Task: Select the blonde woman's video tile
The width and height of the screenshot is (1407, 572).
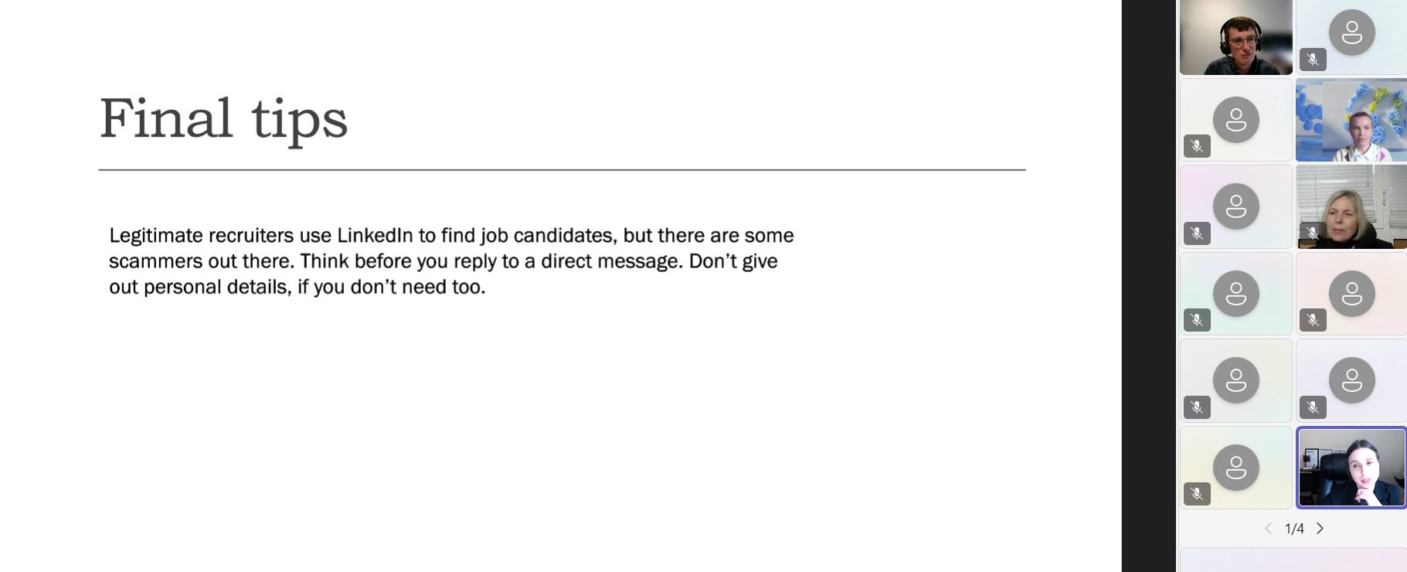Action: click(x=1351, y=206)
